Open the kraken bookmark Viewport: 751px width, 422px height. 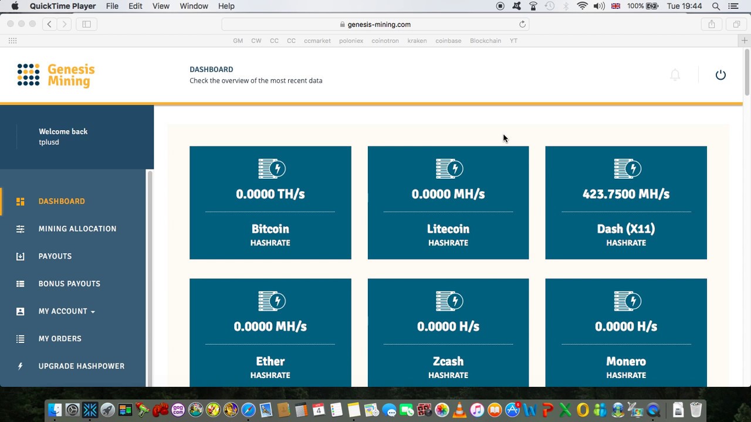417,41
